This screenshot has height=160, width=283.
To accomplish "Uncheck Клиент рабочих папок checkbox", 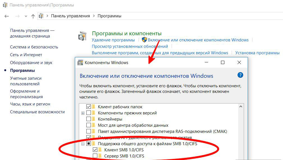I will [x=88, y=107].
